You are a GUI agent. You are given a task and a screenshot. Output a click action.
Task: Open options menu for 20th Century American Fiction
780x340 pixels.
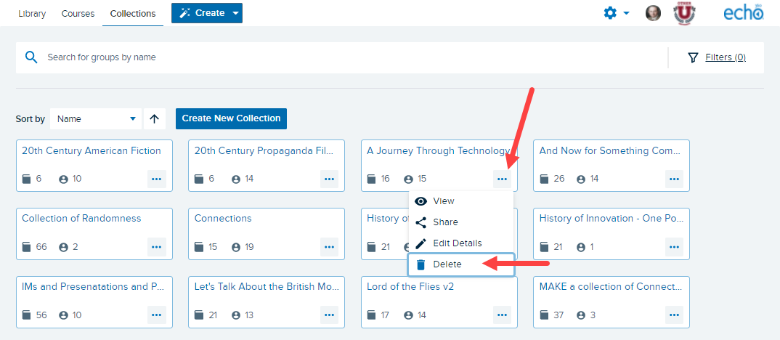(x=157, y=179)
